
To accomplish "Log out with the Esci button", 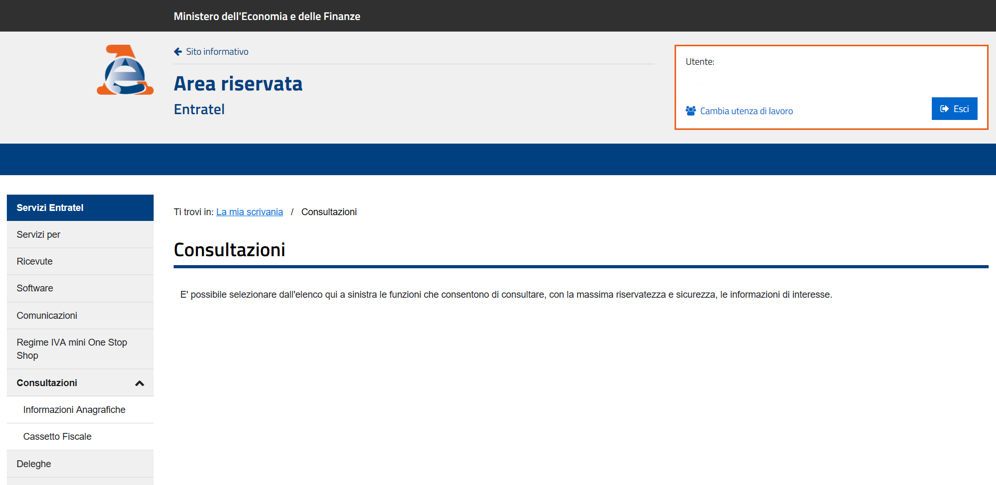I will (x=954, y=109).
